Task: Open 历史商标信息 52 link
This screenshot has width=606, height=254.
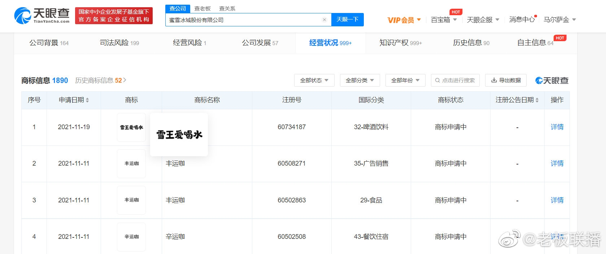Action: coord(100,80)
